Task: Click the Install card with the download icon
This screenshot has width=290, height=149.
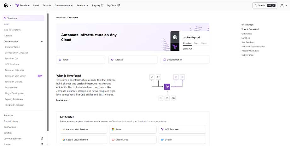Action: coord(81,60)
